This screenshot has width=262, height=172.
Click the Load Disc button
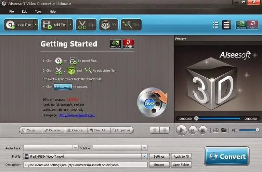(x=19, y=25)
